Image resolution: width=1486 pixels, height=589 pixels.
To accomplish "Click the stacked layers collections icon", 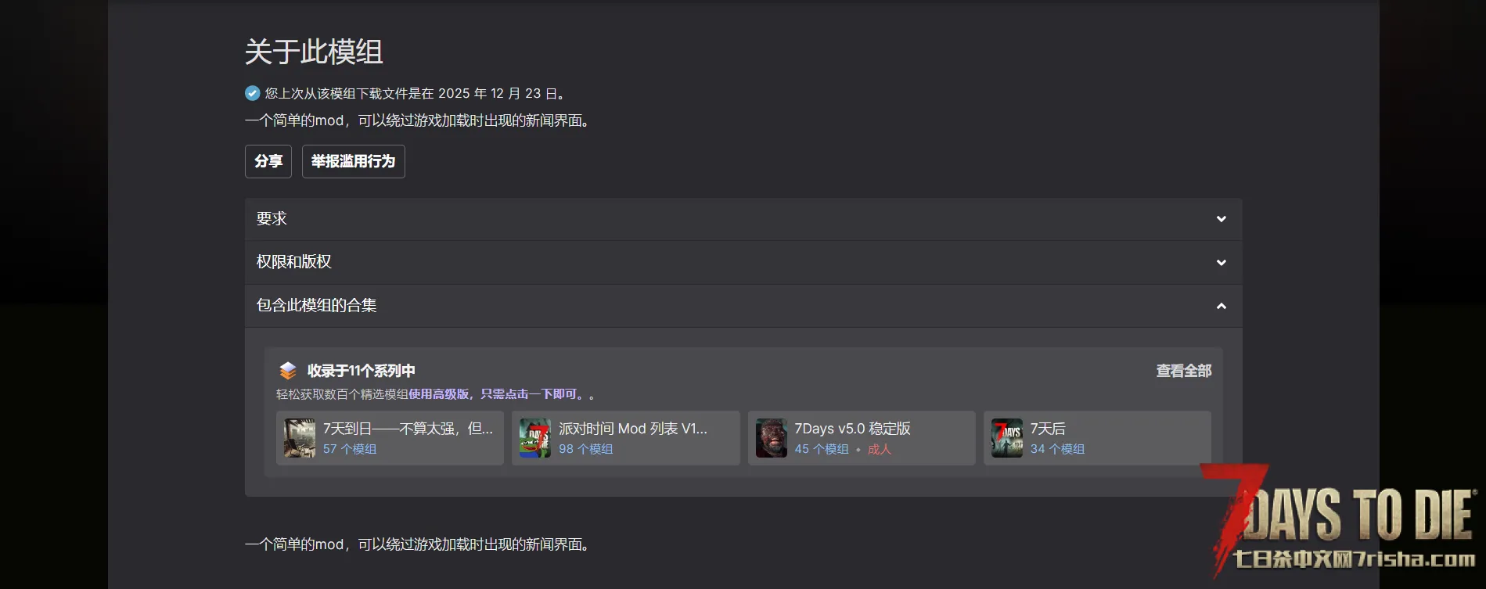I will coord(288,371).
